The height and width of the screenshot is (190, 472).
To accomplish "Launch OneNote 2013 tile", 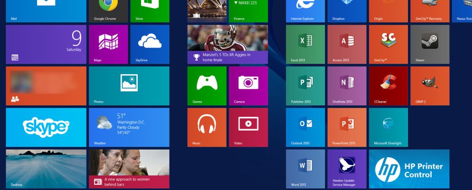I will click(x=347, y=86).
